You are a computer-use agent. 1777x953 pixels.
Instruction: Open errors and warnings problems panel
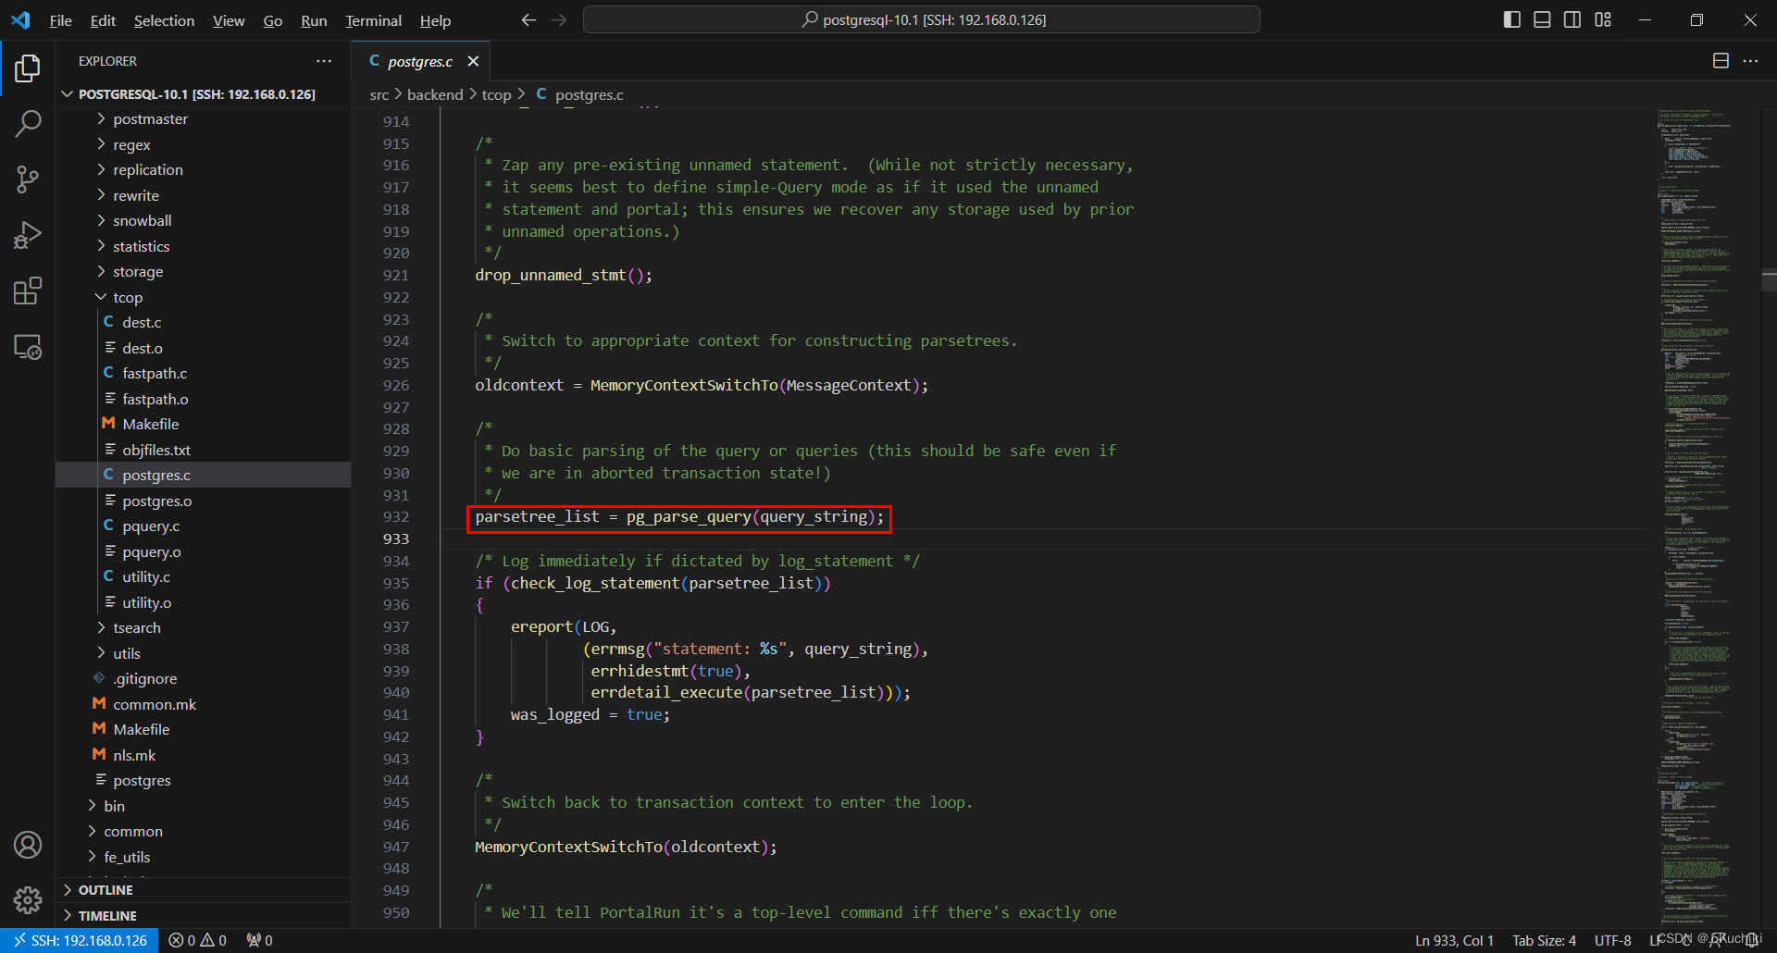pos(197,940)
